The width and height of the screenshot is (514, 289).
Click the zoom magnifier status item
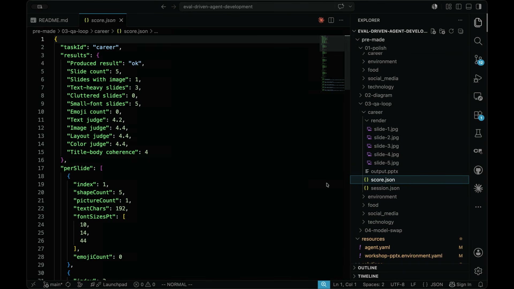[x=324, y=284]
